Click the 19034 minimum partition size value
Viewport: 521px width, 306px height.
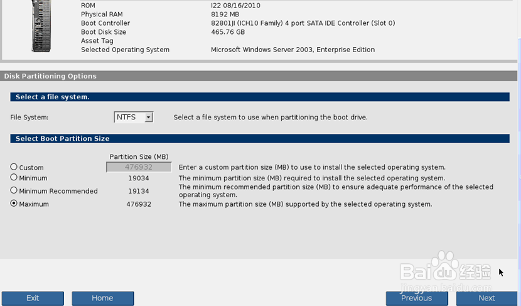(x=139, y=178)
